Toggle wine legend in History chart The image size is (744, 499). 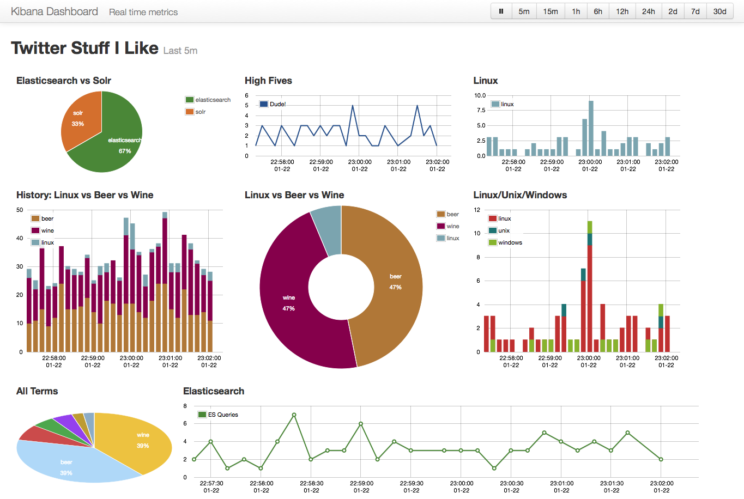[43, 230]
